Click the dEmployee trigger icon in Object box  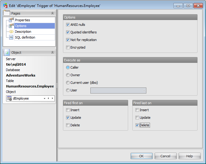(x=9, y=98)
